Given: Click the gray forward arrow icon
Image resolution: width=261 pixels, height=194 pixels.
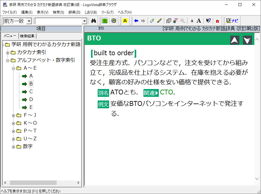Looking at the screenshot, I should 143,21.
